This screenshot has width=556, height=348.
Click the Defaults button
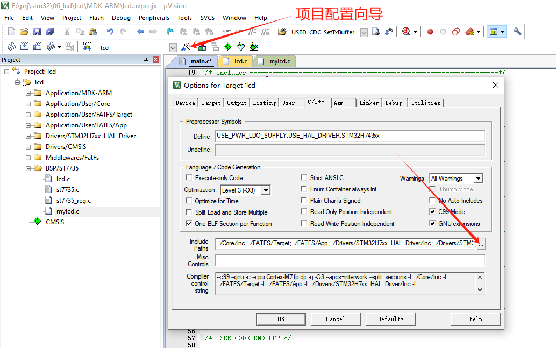390,319
